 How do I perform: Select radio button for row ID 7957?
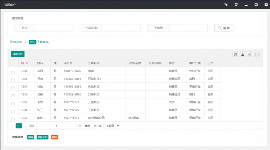pos(13,88)
